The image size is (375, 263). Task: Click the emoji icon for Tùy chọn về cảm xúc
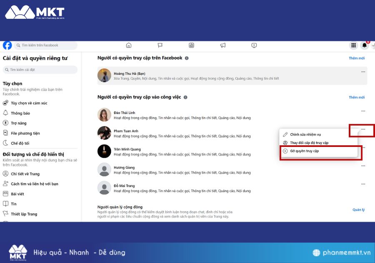coord(5,103)
